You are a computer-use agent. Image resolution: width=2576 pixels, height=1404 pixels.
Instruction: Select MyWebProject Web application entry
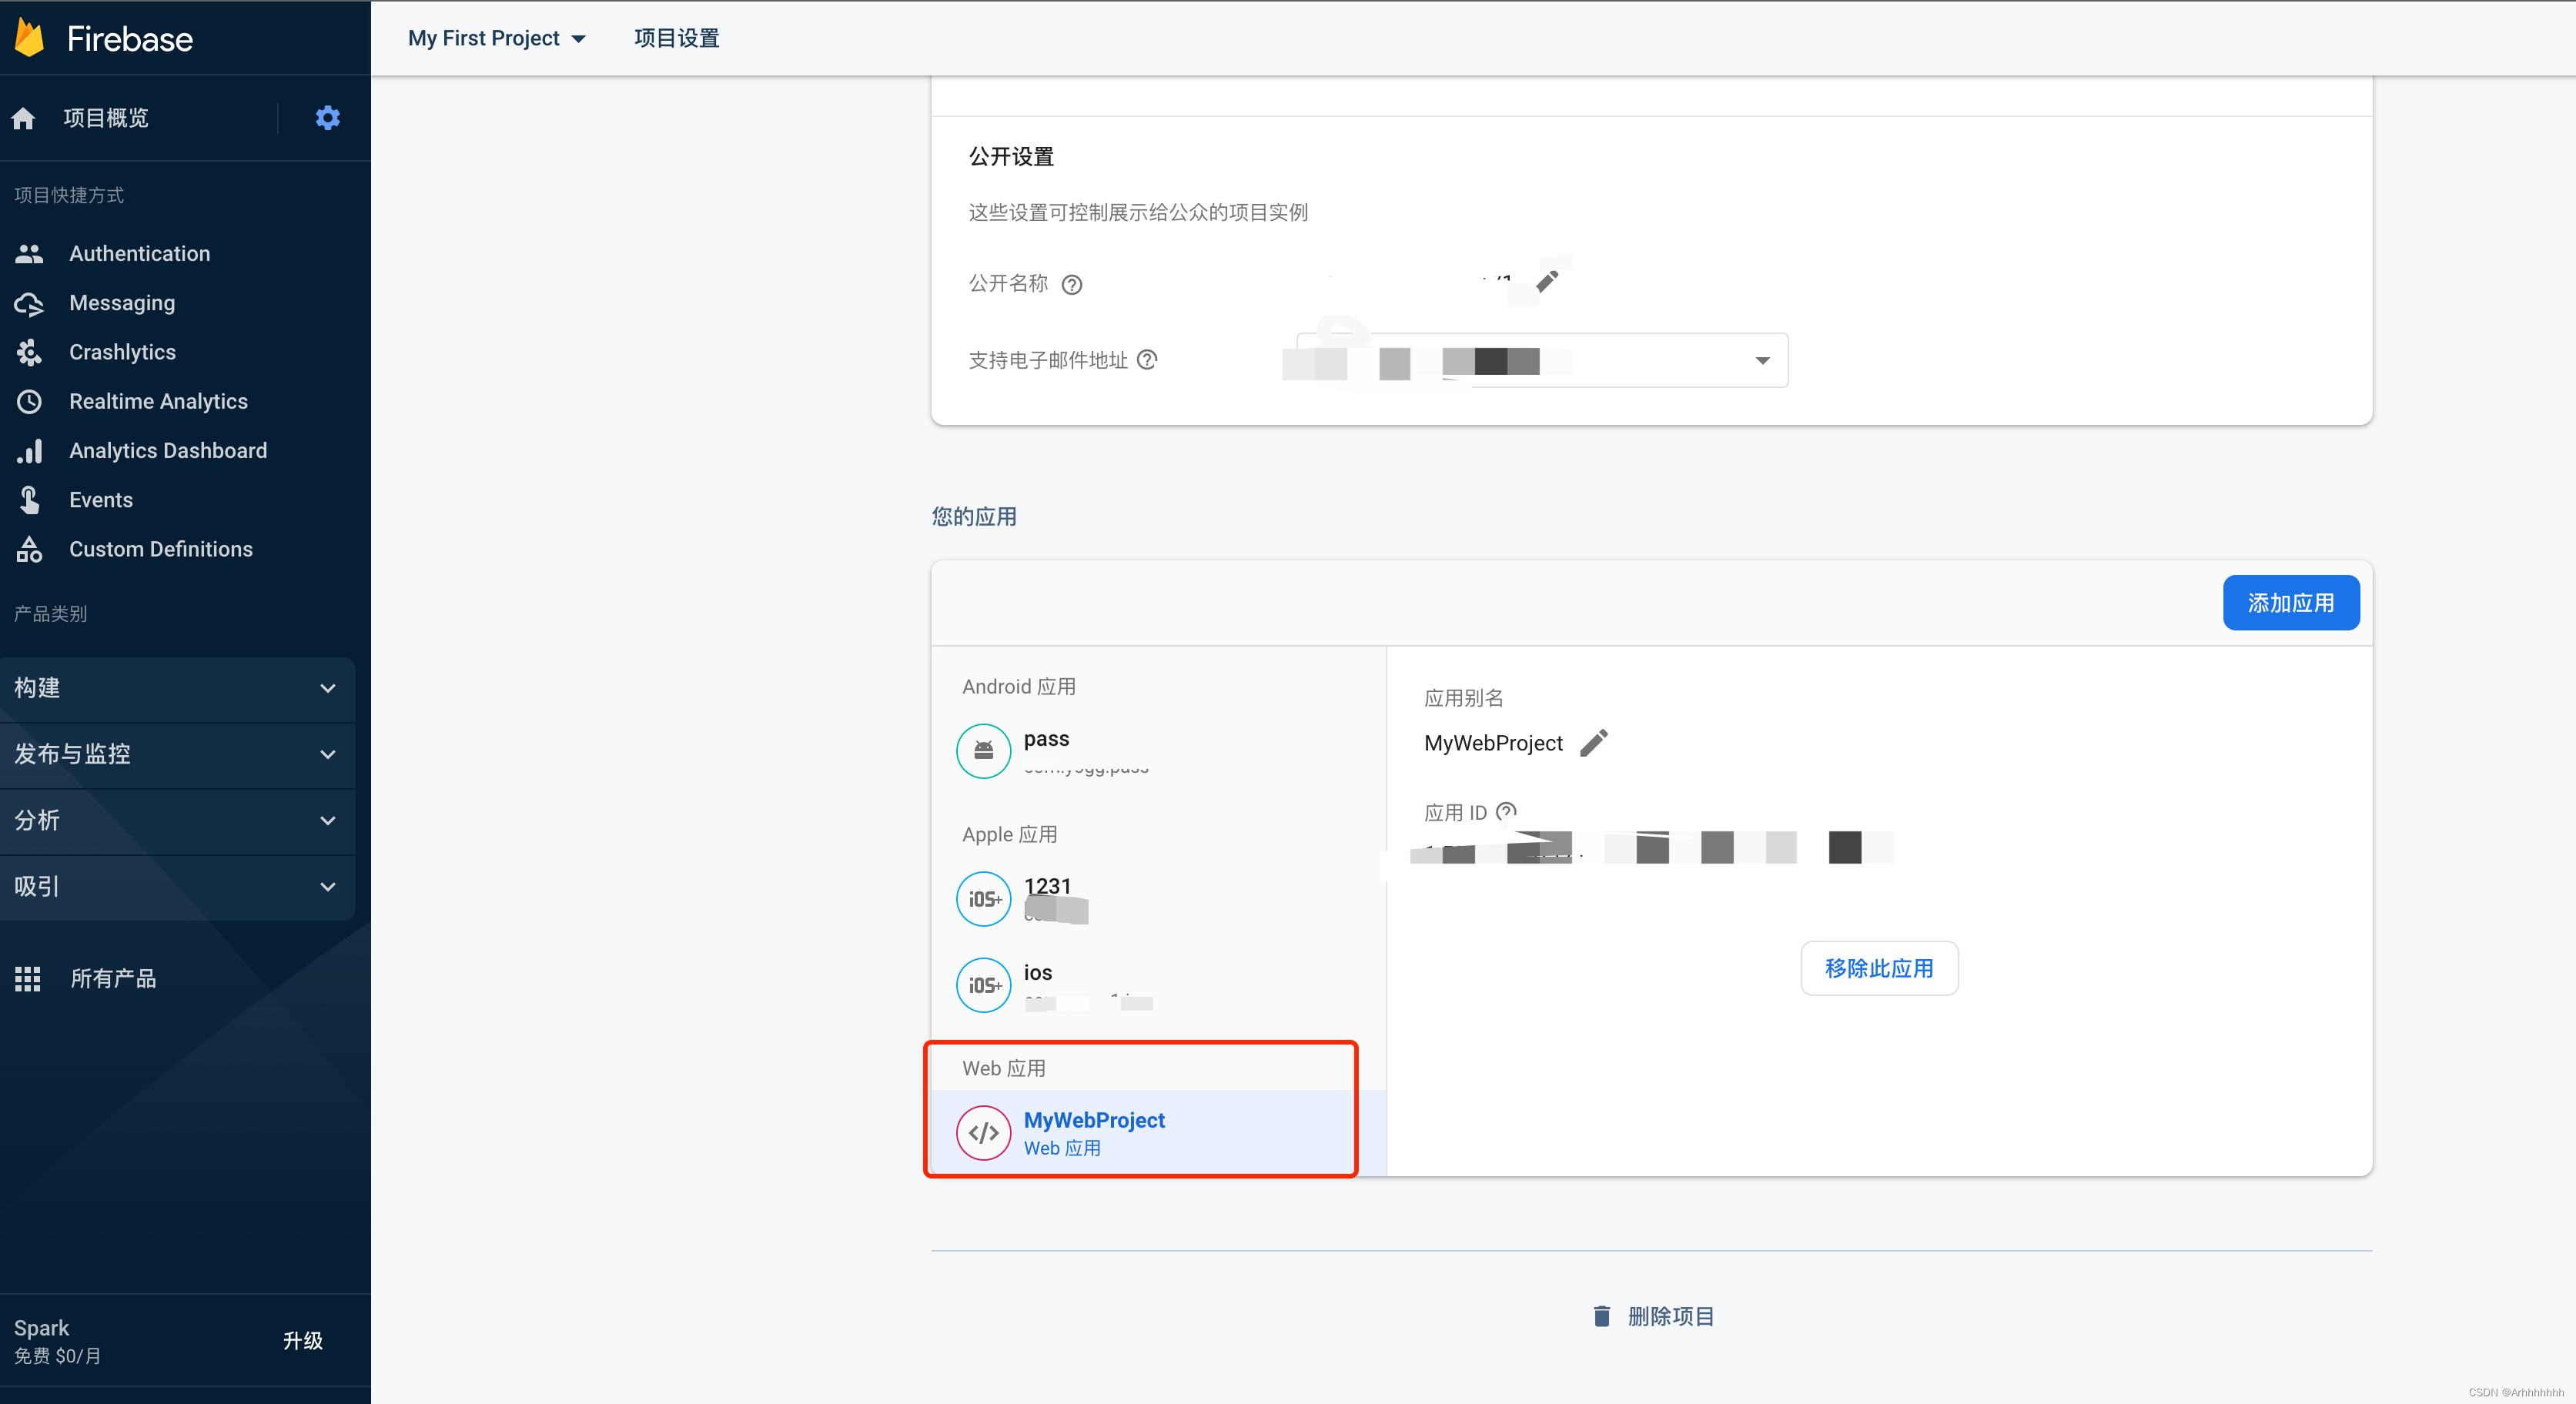1142,1132
